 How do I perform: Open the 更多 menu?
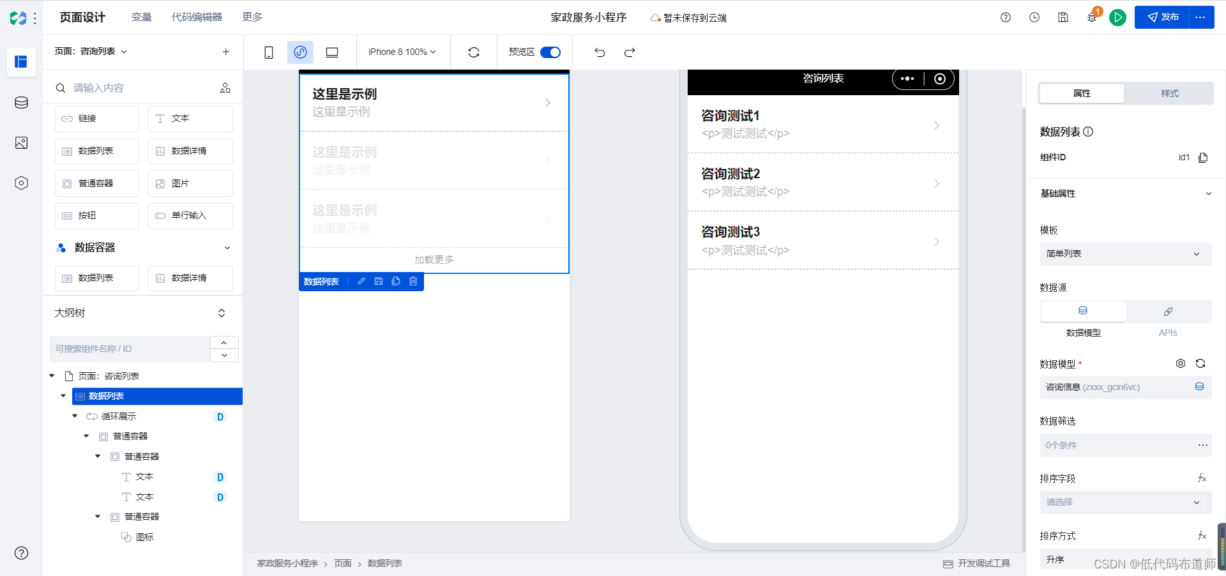(252, 17)
